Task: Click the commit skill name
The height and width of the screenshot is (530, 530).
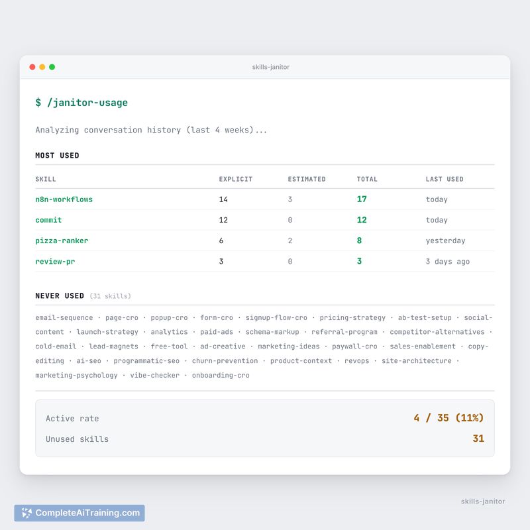Action: click(x=48, y=220)
